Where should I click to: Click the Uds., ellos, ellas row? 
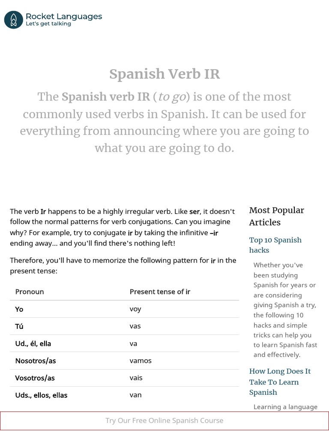tap(41, 395)
